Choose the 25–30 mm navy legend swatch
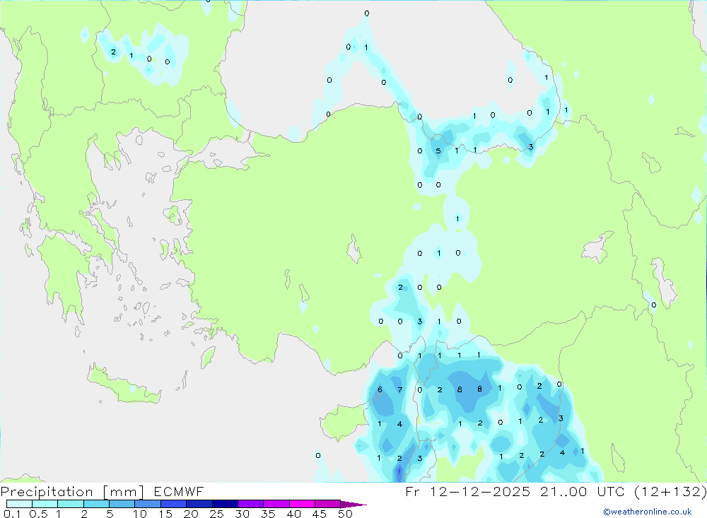The image size is (707, 518). tap(225, 504)
